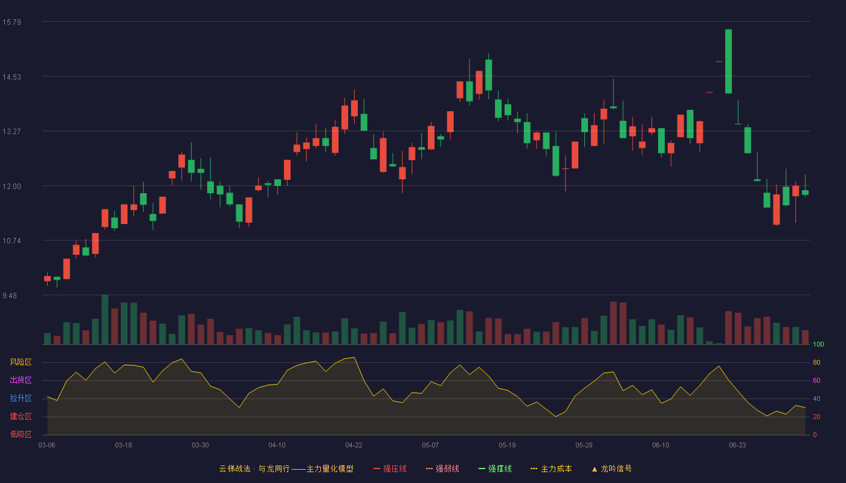Click the 拉升区 zone label
Image resolution: width=846 pixels, height=483 pixels.
pos(21,398)
